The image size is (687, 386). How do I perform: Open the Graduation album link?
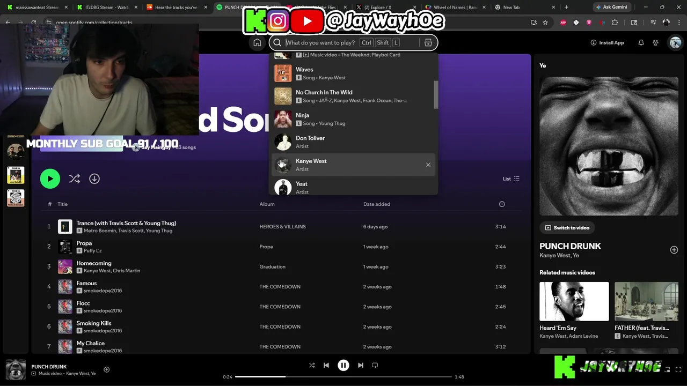[272, 266]
